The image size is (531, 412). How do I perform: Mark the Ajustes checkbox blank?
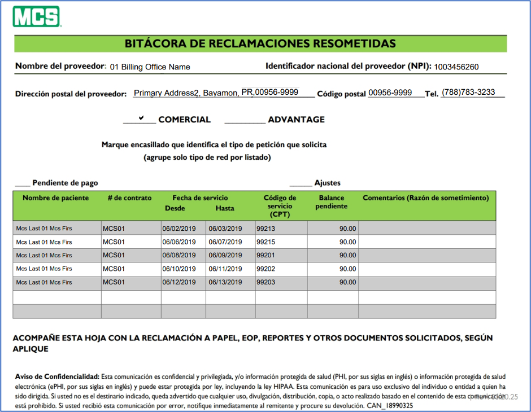[300, 183]
